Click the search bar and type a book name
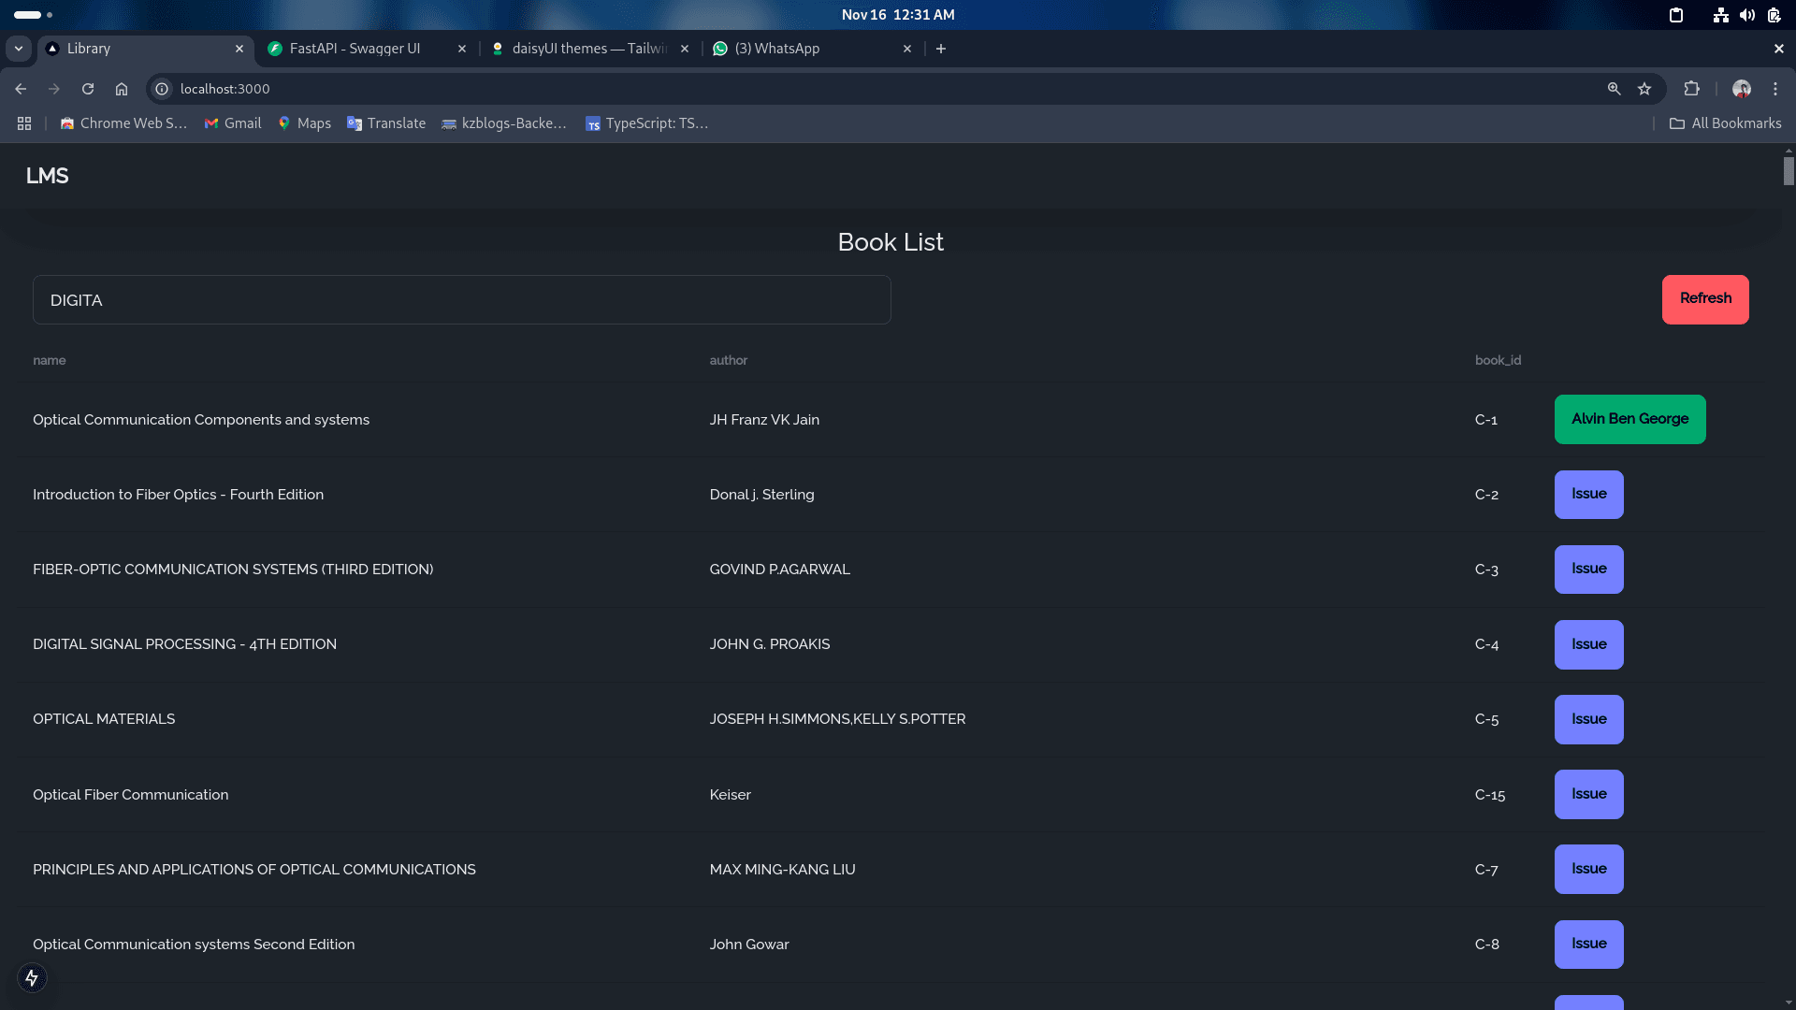The image size is (1796, 1010). 463,299
